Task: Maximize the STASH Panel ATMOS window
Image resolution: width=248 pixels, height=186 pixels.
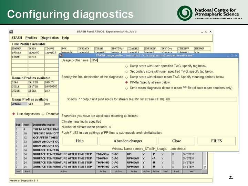Action: point(206,32)
